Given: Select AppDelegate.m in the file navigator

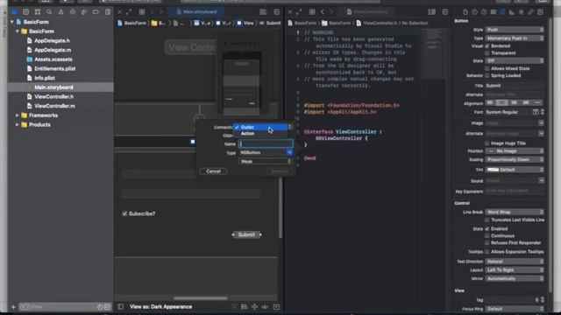Looking at the screenshot, I should [53, 50].
